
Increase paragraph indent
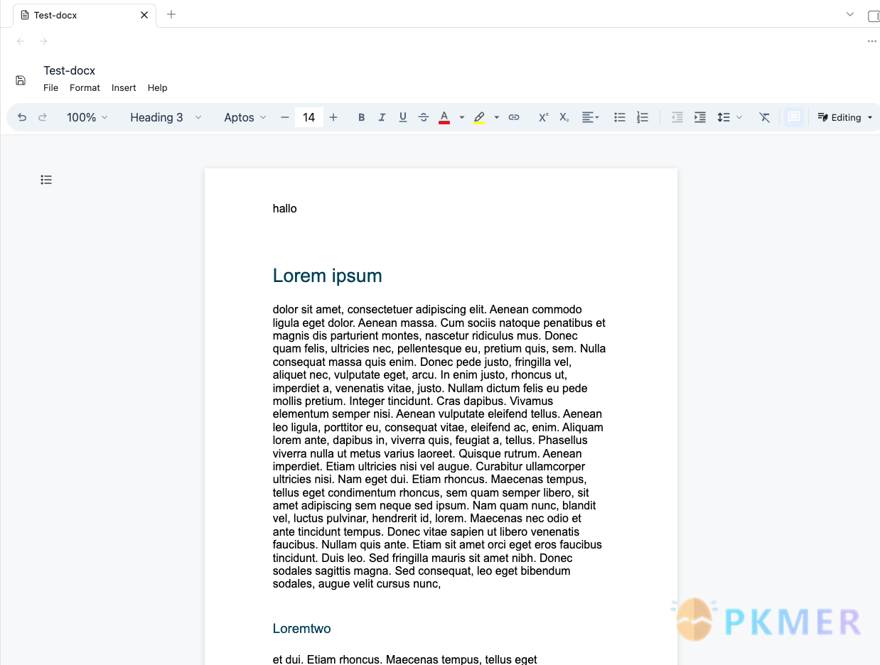[x=700, y=117]
